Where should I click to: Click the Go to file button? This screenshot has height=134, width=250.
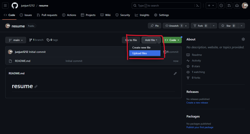click(131, 40)
